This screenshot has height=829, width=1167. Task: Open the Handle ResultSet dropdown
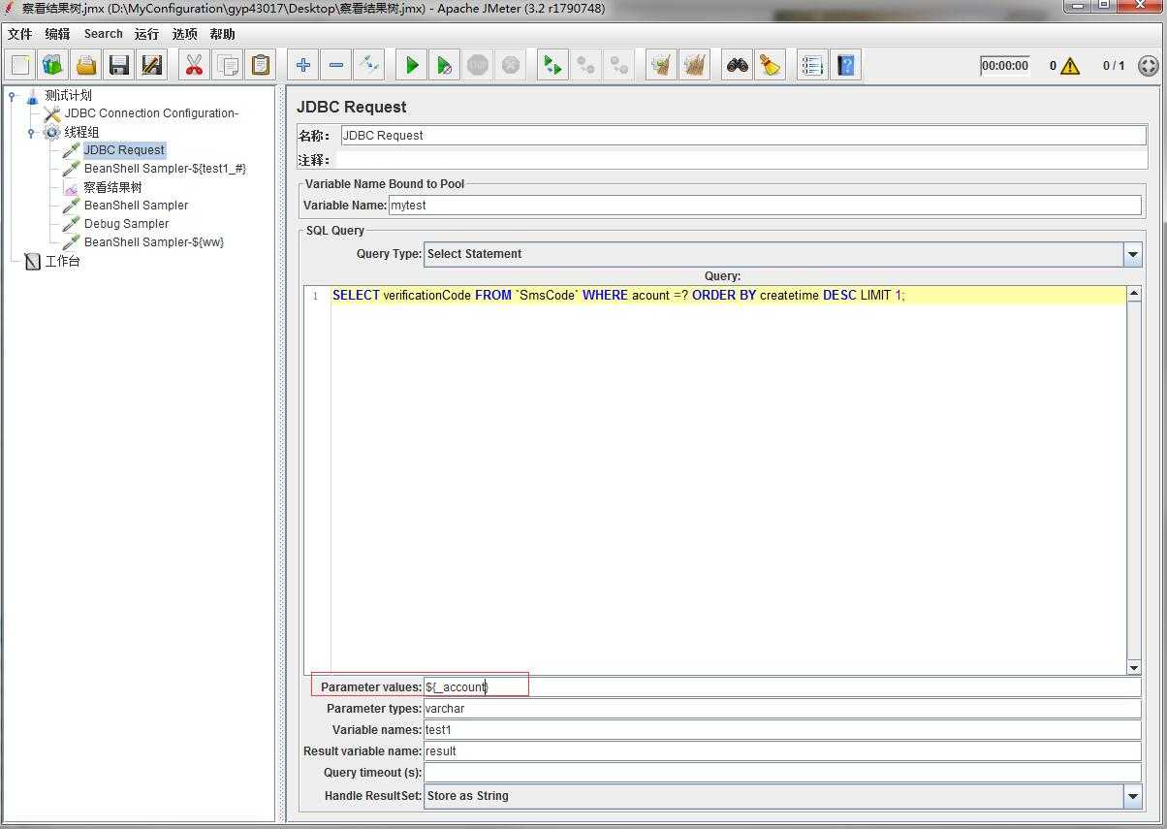[x=1132, y=796]
